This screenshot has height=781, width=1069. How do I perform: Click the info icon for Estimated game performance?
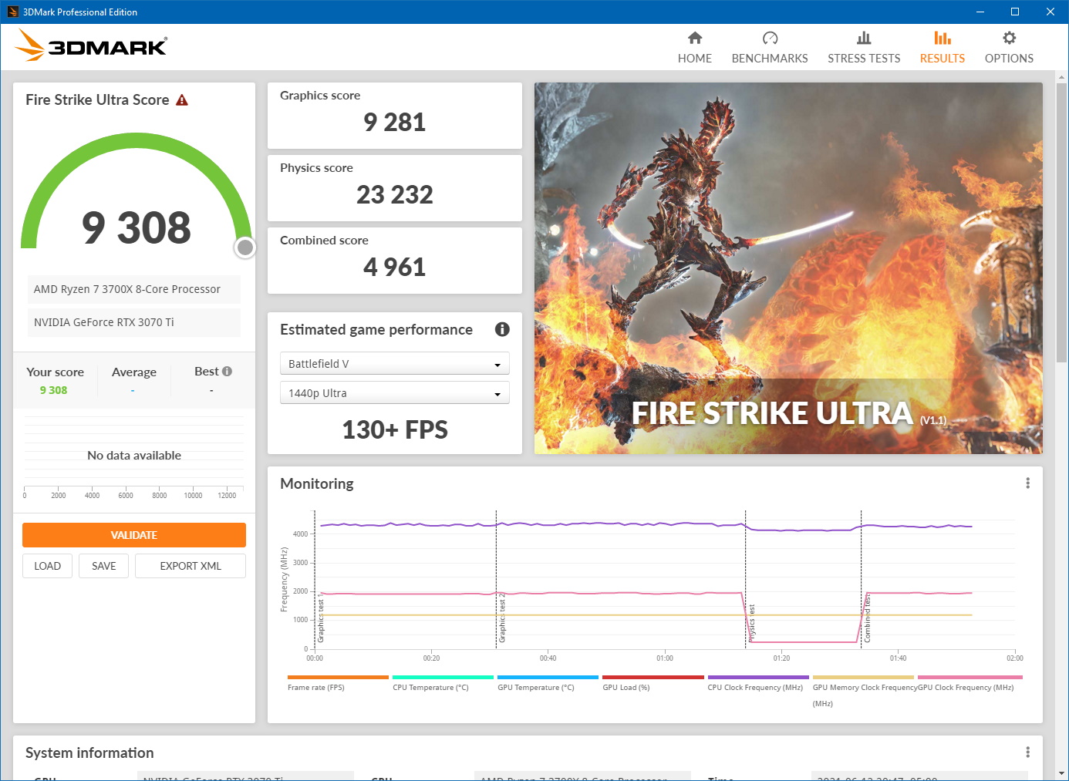[x=502, y=329]
